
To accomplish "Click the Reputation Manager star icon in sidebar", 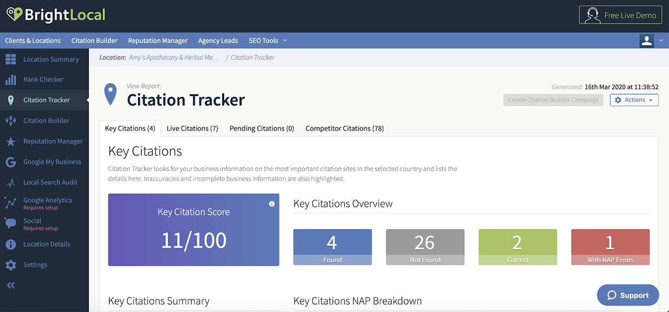I will (x=10, y=142).
